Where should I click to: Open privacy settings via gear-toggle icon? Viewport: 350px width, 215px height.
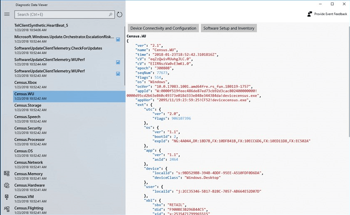(7, 185)
